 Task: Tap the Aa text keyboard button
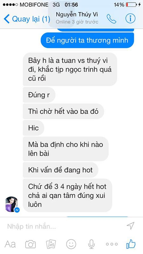[10, 244]
